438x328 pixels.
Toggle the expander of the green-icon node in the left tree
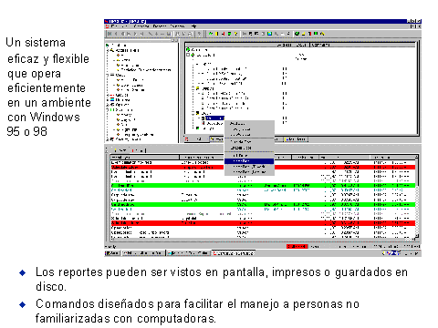pyautogui.click(x=108, y=109)
